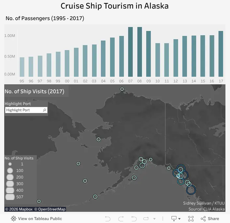Click the revert icon in toolbar
This screenshot has height=223, width=230.
pyautogui.click(x=134, y=219)
